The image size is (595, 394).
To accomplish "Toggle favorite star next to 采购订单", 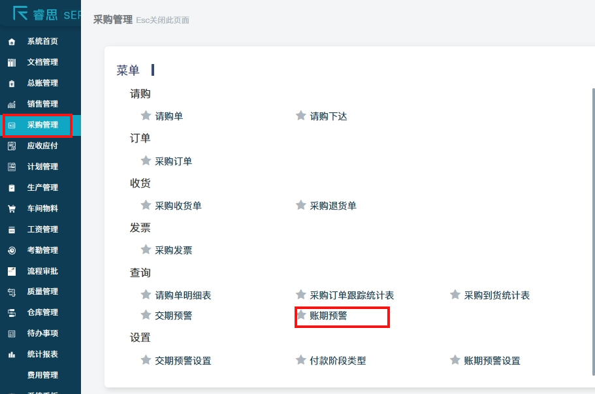I will 146,161.
